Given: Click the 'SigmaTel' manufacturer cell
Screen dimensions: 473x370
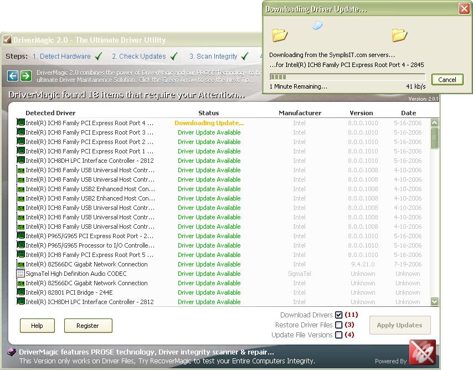Looking at the screenshot, I should pos(299,274).
